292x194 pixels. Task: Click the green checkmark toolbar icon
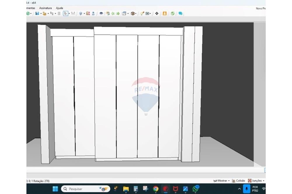click(x=173, y=13)
